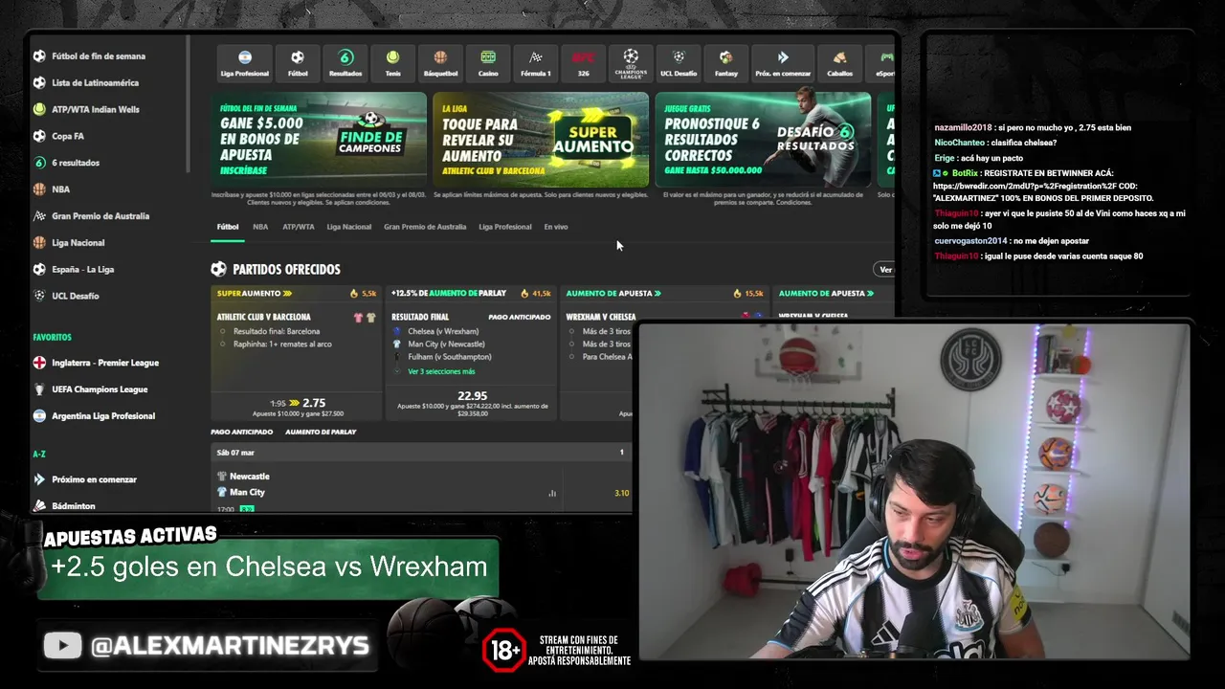1225x689 pixels.
Task: Click the Ver button beside Partidos Ofrecidos
Action: coord(885,270)
